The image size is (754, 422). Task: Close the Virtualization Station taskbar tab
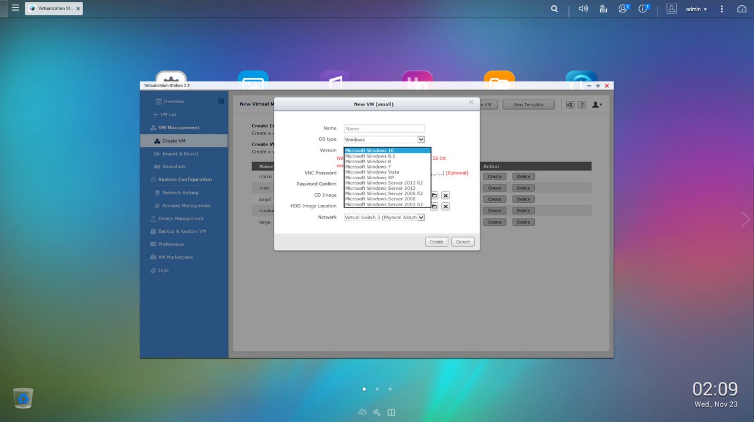(78, 9)
